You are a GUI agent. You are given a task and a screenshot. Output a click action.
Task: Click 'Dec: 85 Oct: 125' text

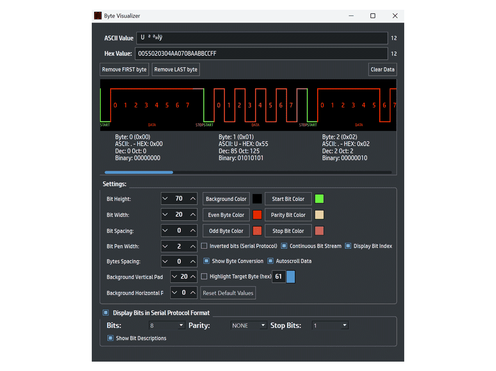(239, 151)
